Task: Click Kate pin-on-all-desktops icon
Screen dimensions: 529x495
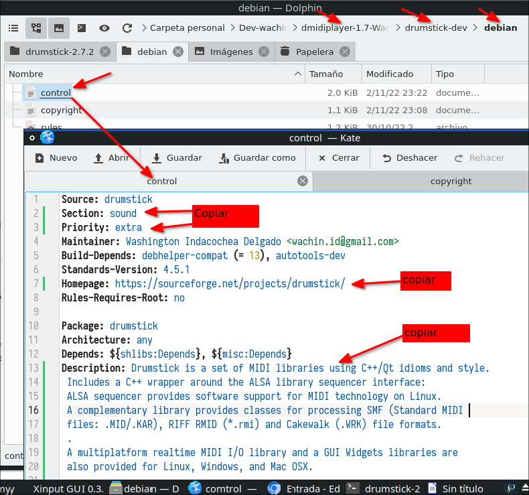Action: point(32,138)
